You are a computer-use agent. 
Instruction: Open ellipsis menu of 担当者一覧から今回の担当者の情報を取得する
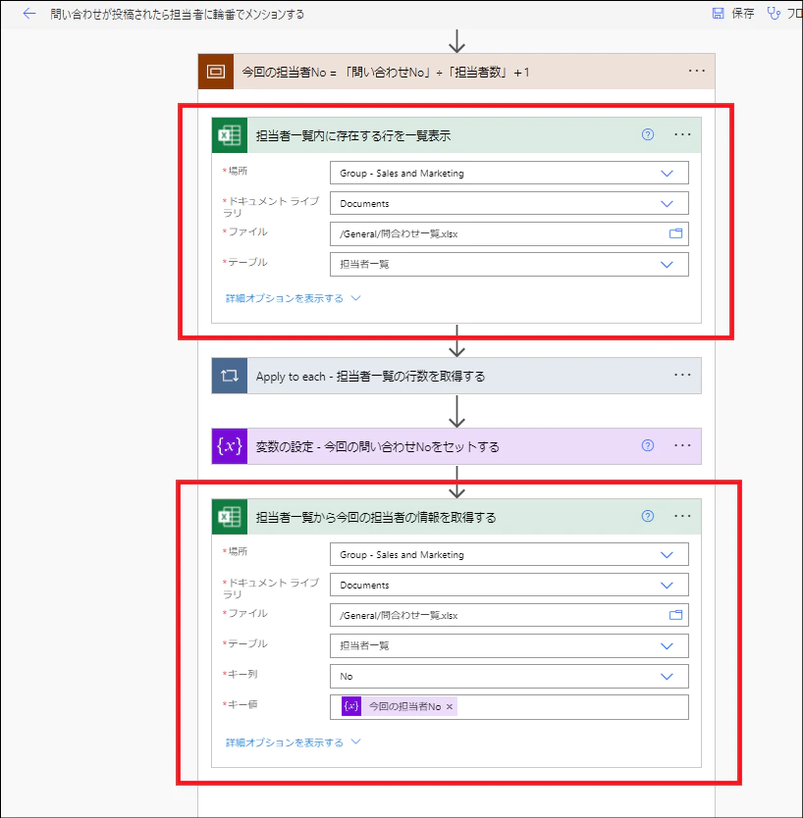click(682, 516)
